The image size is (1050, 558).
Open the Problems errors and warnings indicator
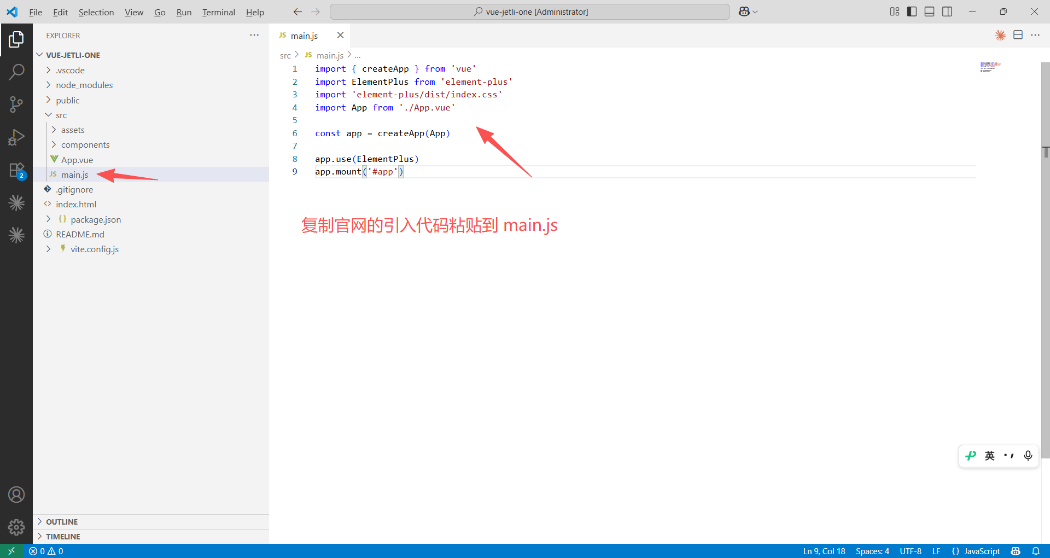click(46, 551)
